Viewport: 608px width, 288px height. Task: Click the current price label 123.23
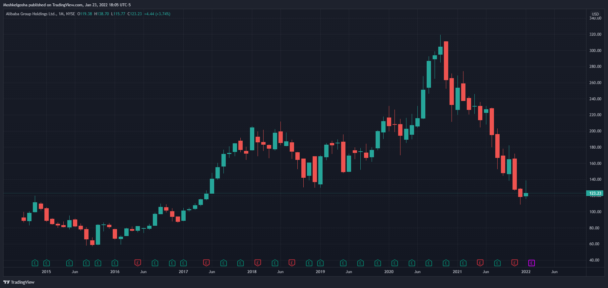click(595, 193)
